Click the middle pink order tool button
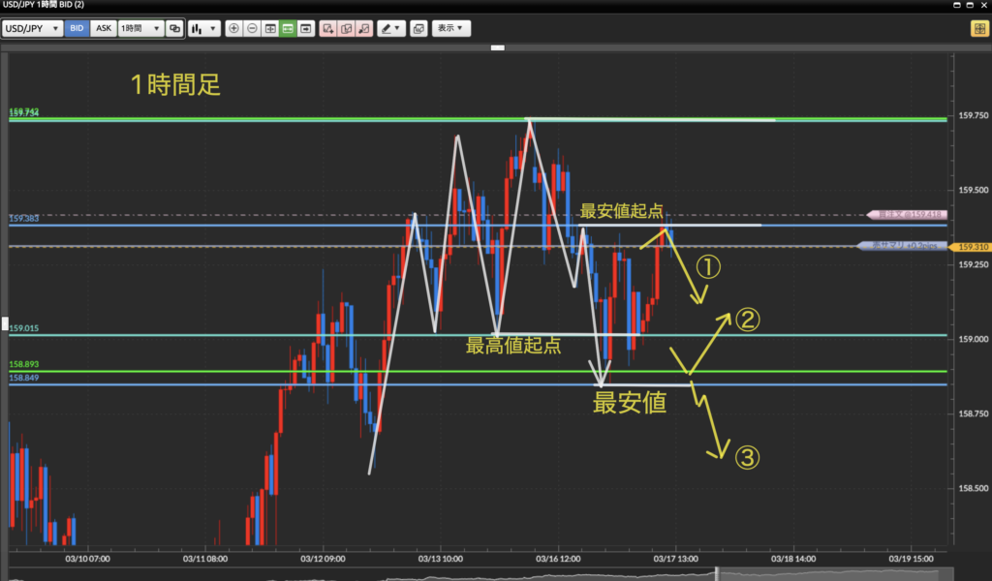Viewport: 992px width, 581px height. pyautogui.click(x=346, y=29)
